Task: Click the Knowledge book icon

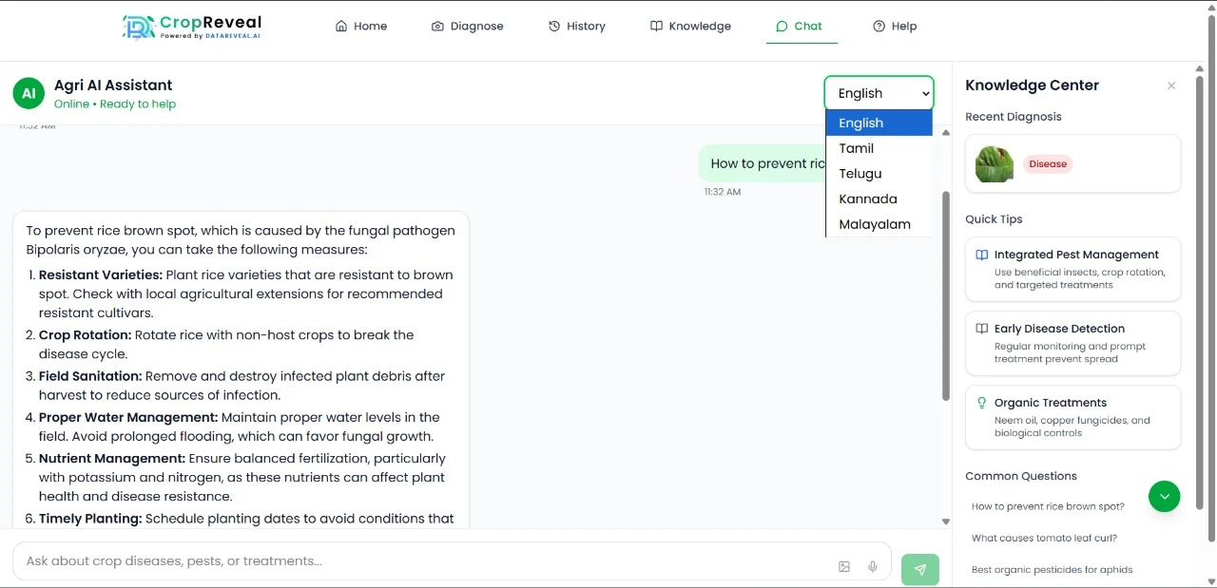Action: click(x=657, y=26)
